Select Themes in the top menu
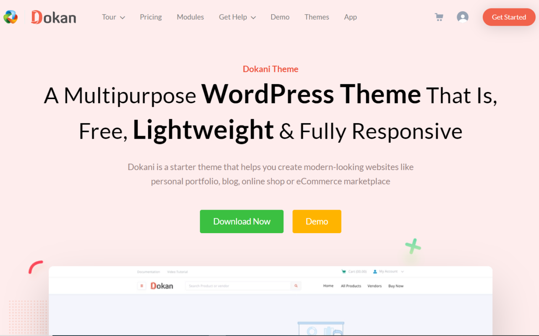Screen dimensions: 539x336 (x=317, y=17)
